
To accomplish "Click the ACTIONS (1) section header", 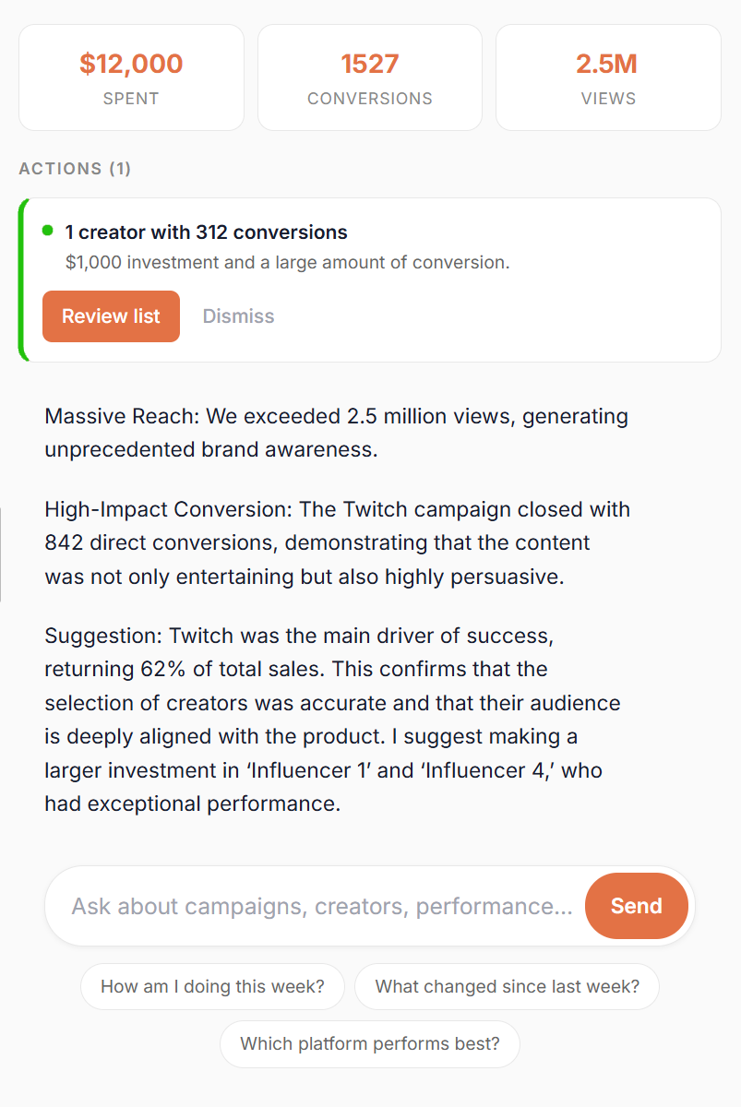I will tap(75, 169).
